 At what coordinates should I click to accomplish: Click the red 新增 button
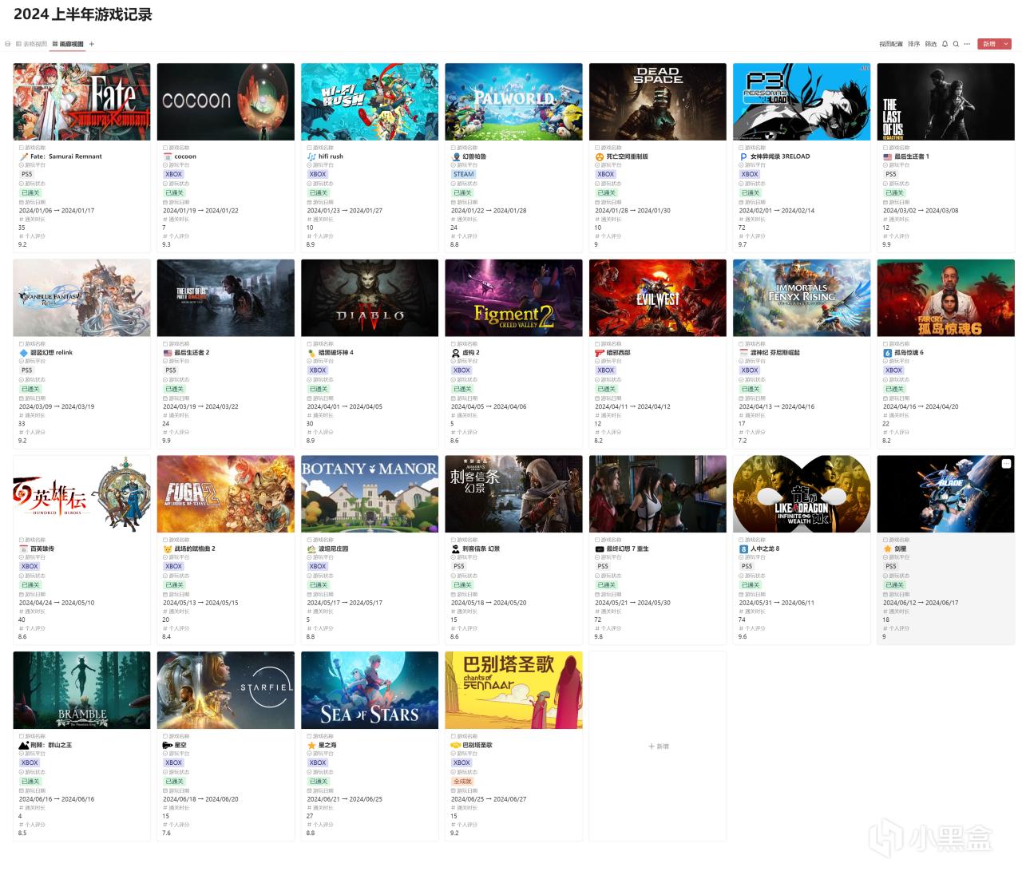989,44
